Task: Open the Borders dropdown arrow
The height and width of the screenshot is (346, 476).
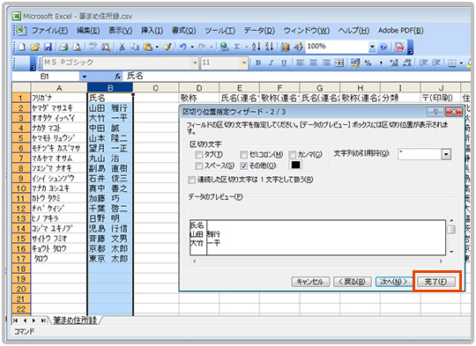Action: [x=461, y=63]
